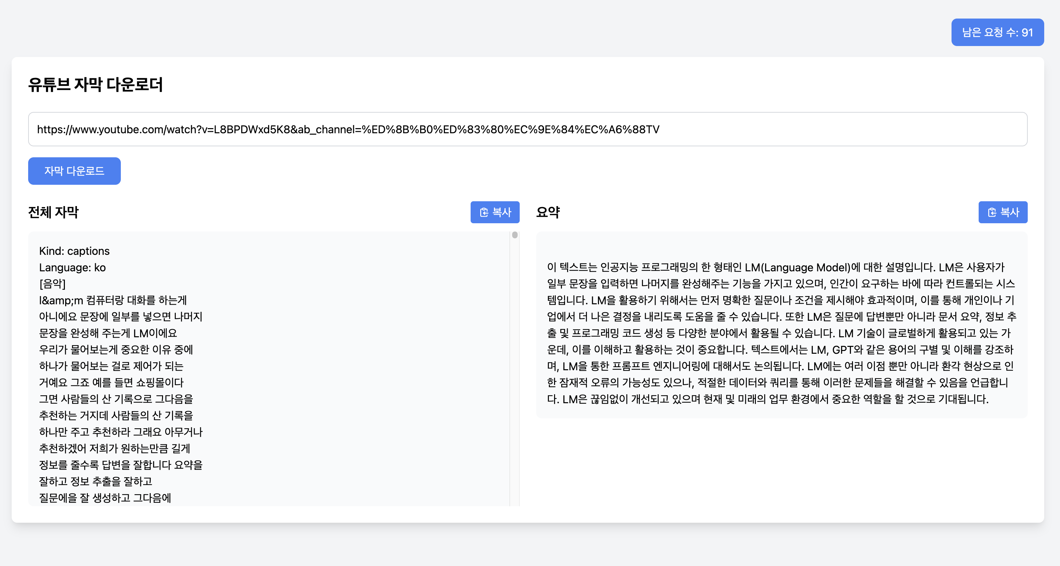Click the 'Language: ko' subtitle line
1060x566 pixels.
pos(72,268)
